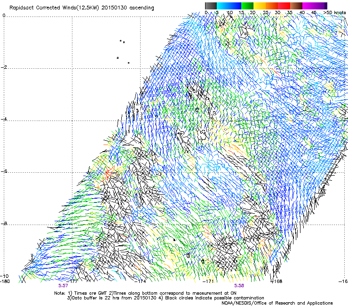Click the green 15-20 knots legend color
Image resolution: width=348 pixels, height=306 pixels.
[247, 6]
